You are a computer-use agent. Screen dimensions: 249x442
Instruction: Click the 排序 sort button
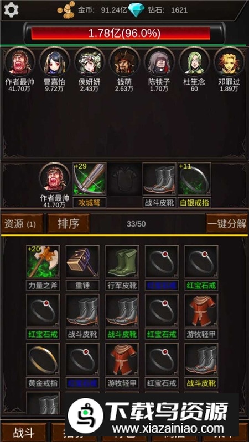click(x=68, y=224)
